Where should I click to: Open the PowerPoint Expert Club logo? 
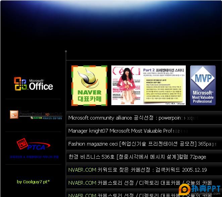coord(36,115)
